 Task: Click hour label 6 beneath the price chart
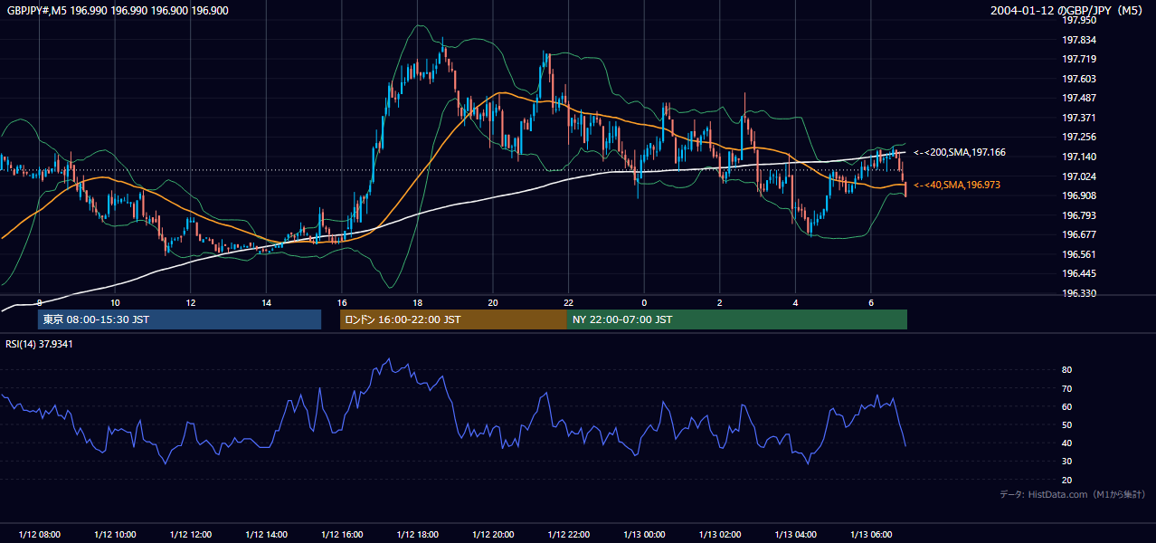pos(870,302)
